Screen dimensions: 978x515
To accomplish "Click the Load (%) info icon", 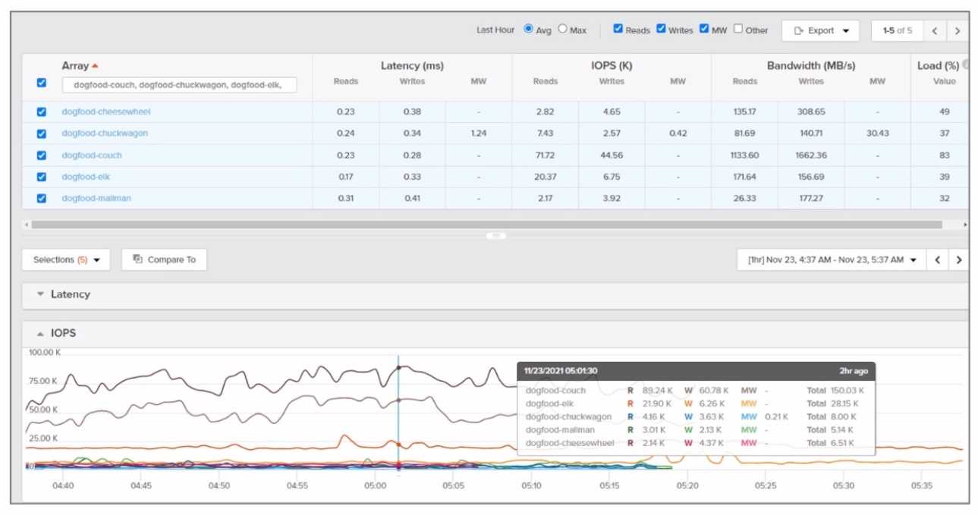I will click(x=965, y=65).
